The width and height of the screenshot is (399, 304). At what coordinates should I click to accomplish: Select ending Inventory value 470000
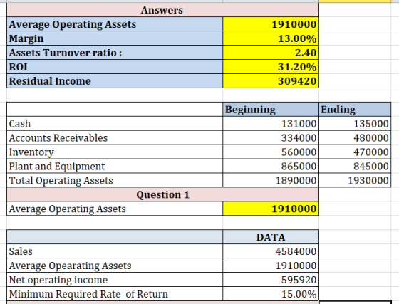[355, 152]
